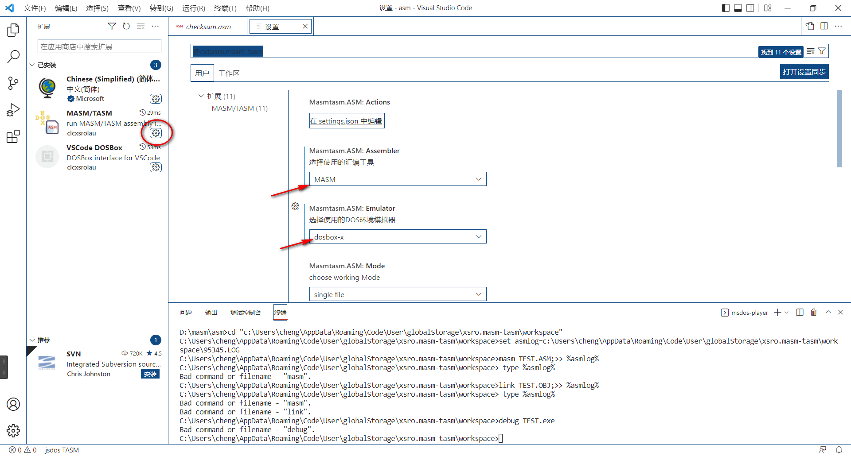Open settings JSON file icon
Viewport: 851px width, 456px height.
[x=810, y=26]
